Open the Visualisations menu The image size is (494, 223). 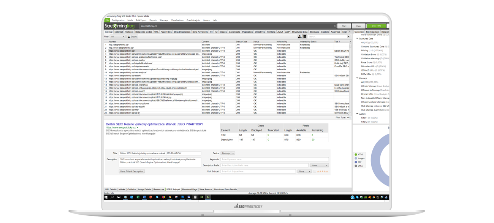pos(177,20)
